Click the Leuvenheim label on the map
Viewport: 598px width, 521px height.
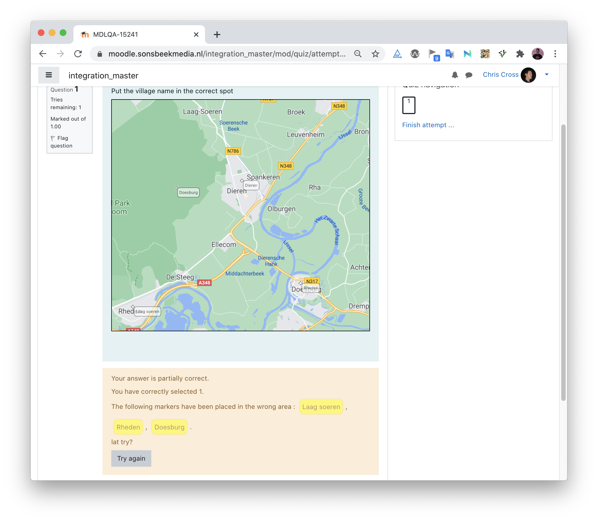coord(306,135)
